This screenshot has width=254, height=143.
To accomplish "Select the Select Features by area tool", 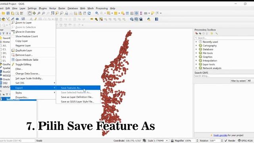I will tap(108, 13).
